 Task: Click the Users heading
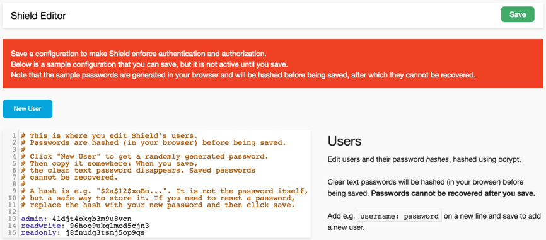(x=344, y=141)
